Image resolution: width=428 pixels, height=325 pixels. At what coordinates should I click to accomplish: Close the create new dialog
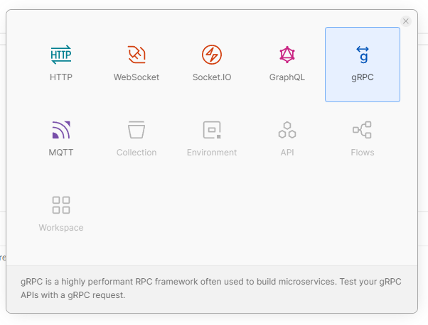click(406, 21)
